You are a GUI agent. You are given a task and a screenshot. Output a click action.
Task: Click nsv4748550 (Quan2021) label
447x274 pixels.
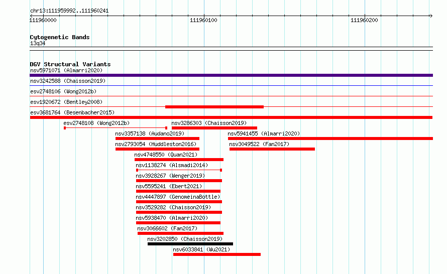pos(166,155)
